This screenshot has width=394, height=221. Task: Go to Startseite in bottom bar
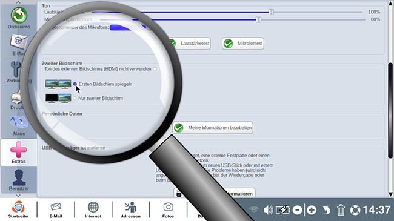[18, 209]
